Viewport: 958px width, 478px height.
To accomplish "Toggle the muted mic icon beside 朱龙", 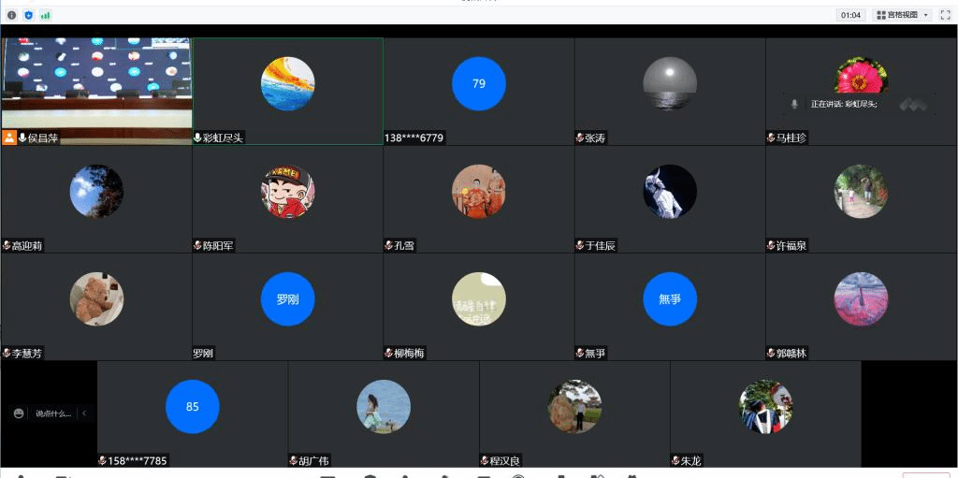I will click(675, 460).
